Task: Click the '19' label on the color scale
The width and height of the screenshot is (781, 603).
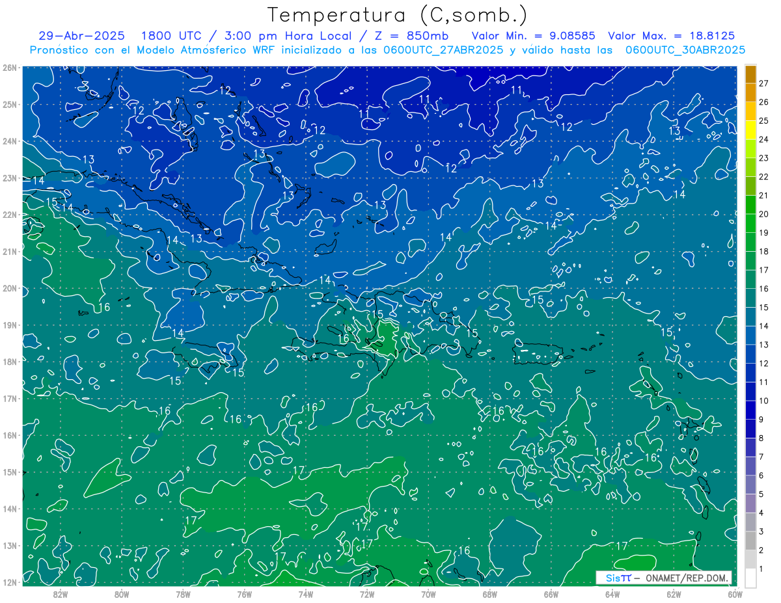Action: [764, 233]
